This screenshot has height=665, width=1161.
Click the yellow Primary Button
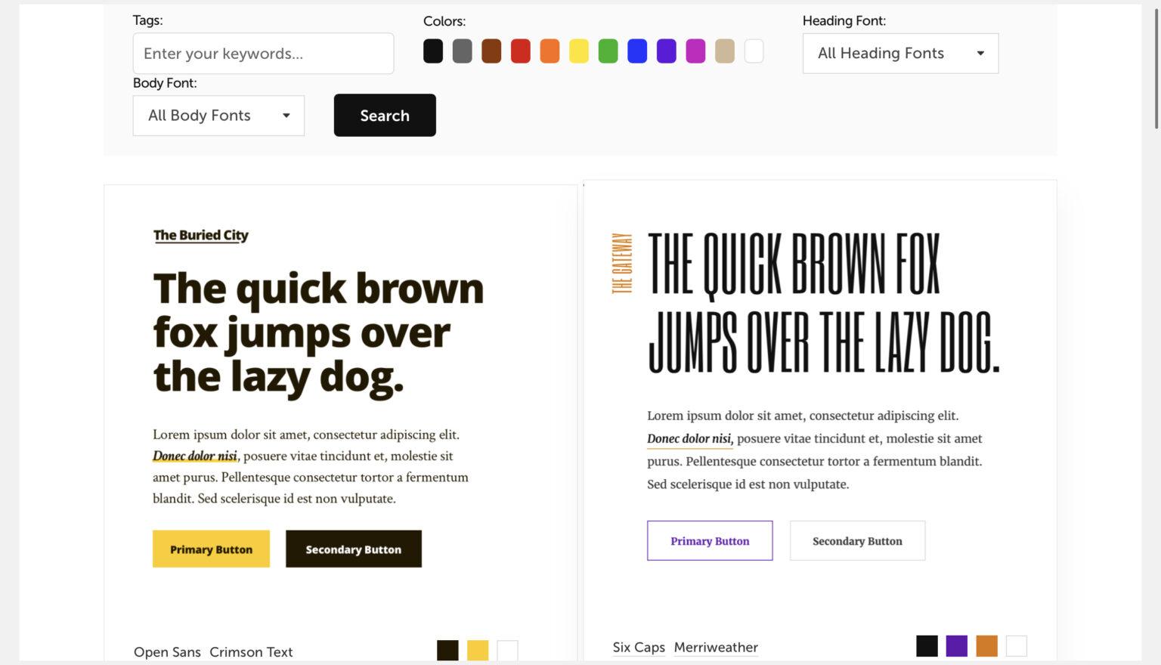pos(211,549)
